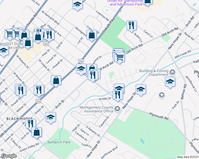Click the E Roberts St label
Image resolution: width=199 pixels, height=159 pixels.
click(x=93, y=131)
